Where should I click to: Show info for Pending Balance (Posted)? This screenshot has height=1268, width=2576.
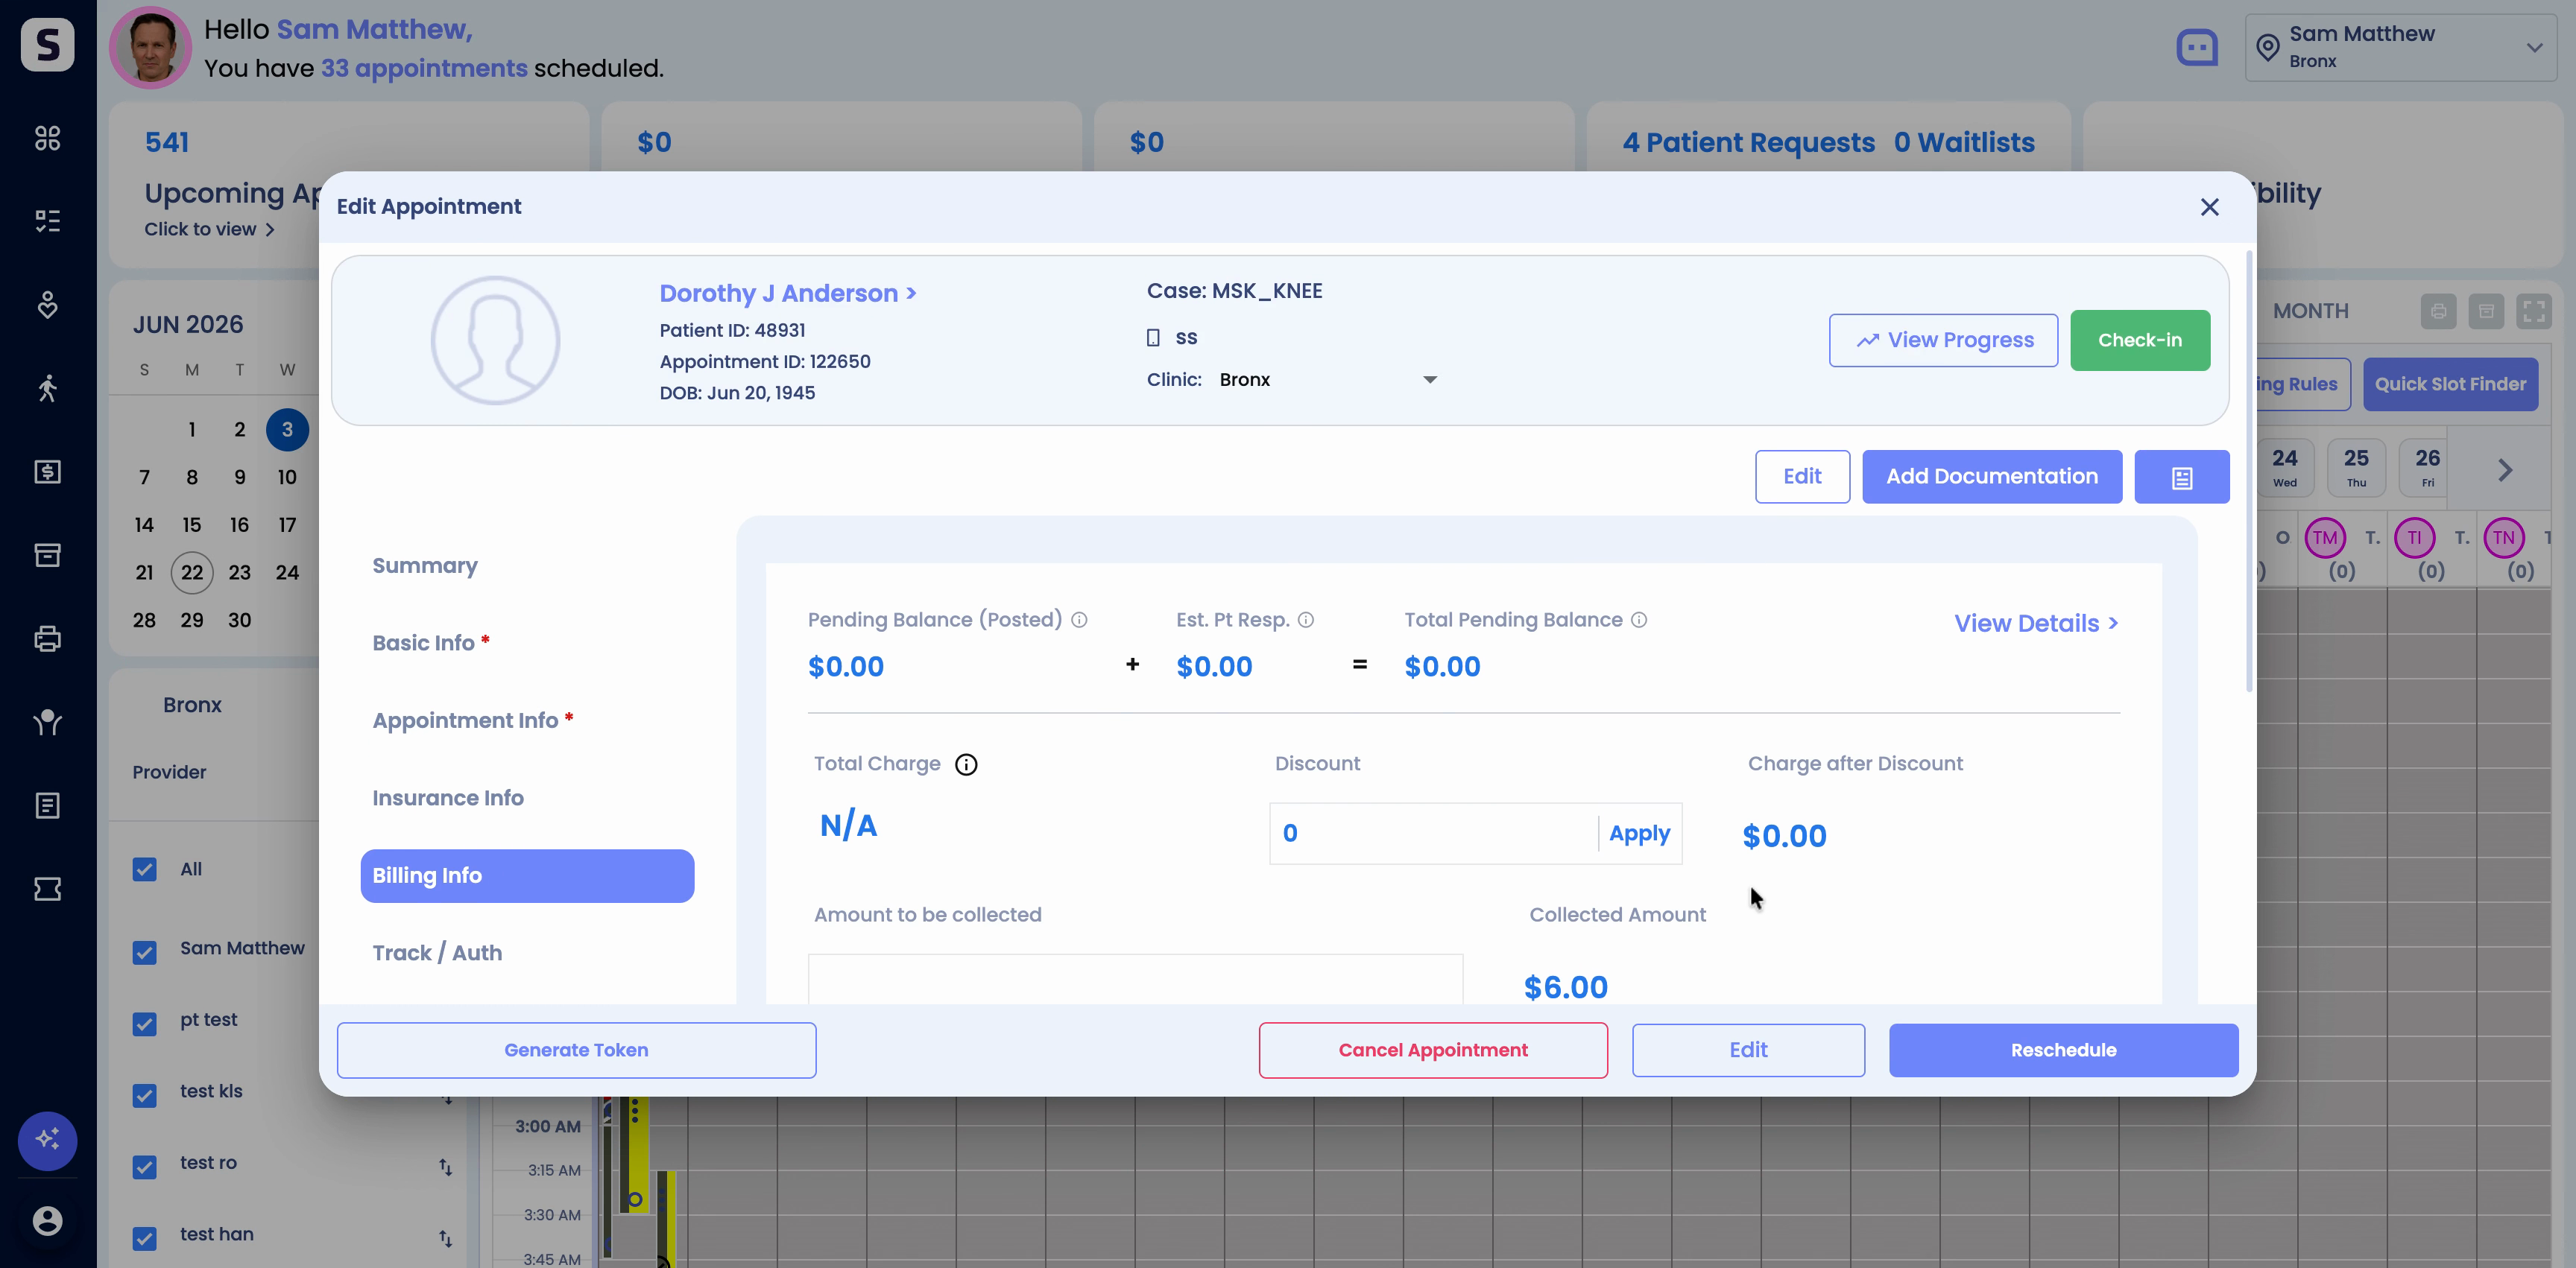[1079, 620]
